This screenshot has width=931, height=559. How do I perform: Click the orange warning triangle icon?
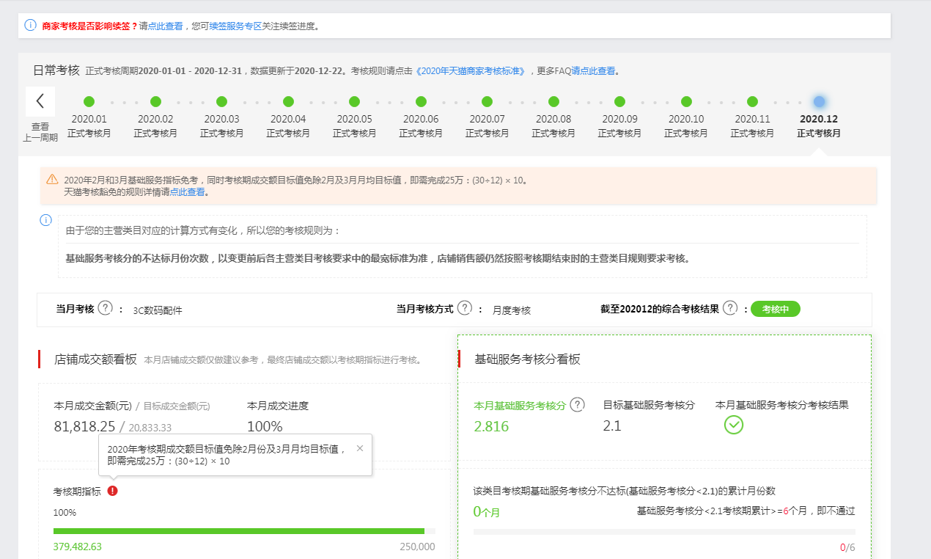[52, 179]
